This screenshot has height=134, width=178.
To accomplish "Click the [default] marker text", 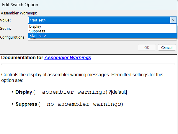I will [x=119, y=92].
